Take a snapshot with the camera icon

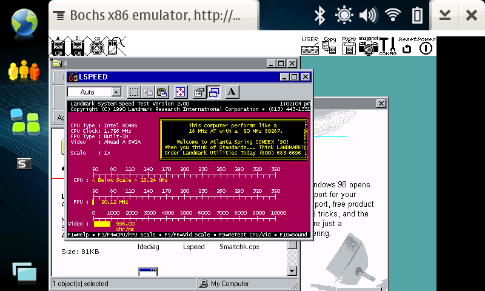[369, 46]
